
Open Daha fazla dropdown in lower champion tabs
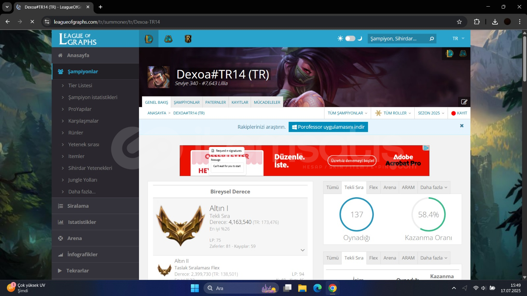434,258
